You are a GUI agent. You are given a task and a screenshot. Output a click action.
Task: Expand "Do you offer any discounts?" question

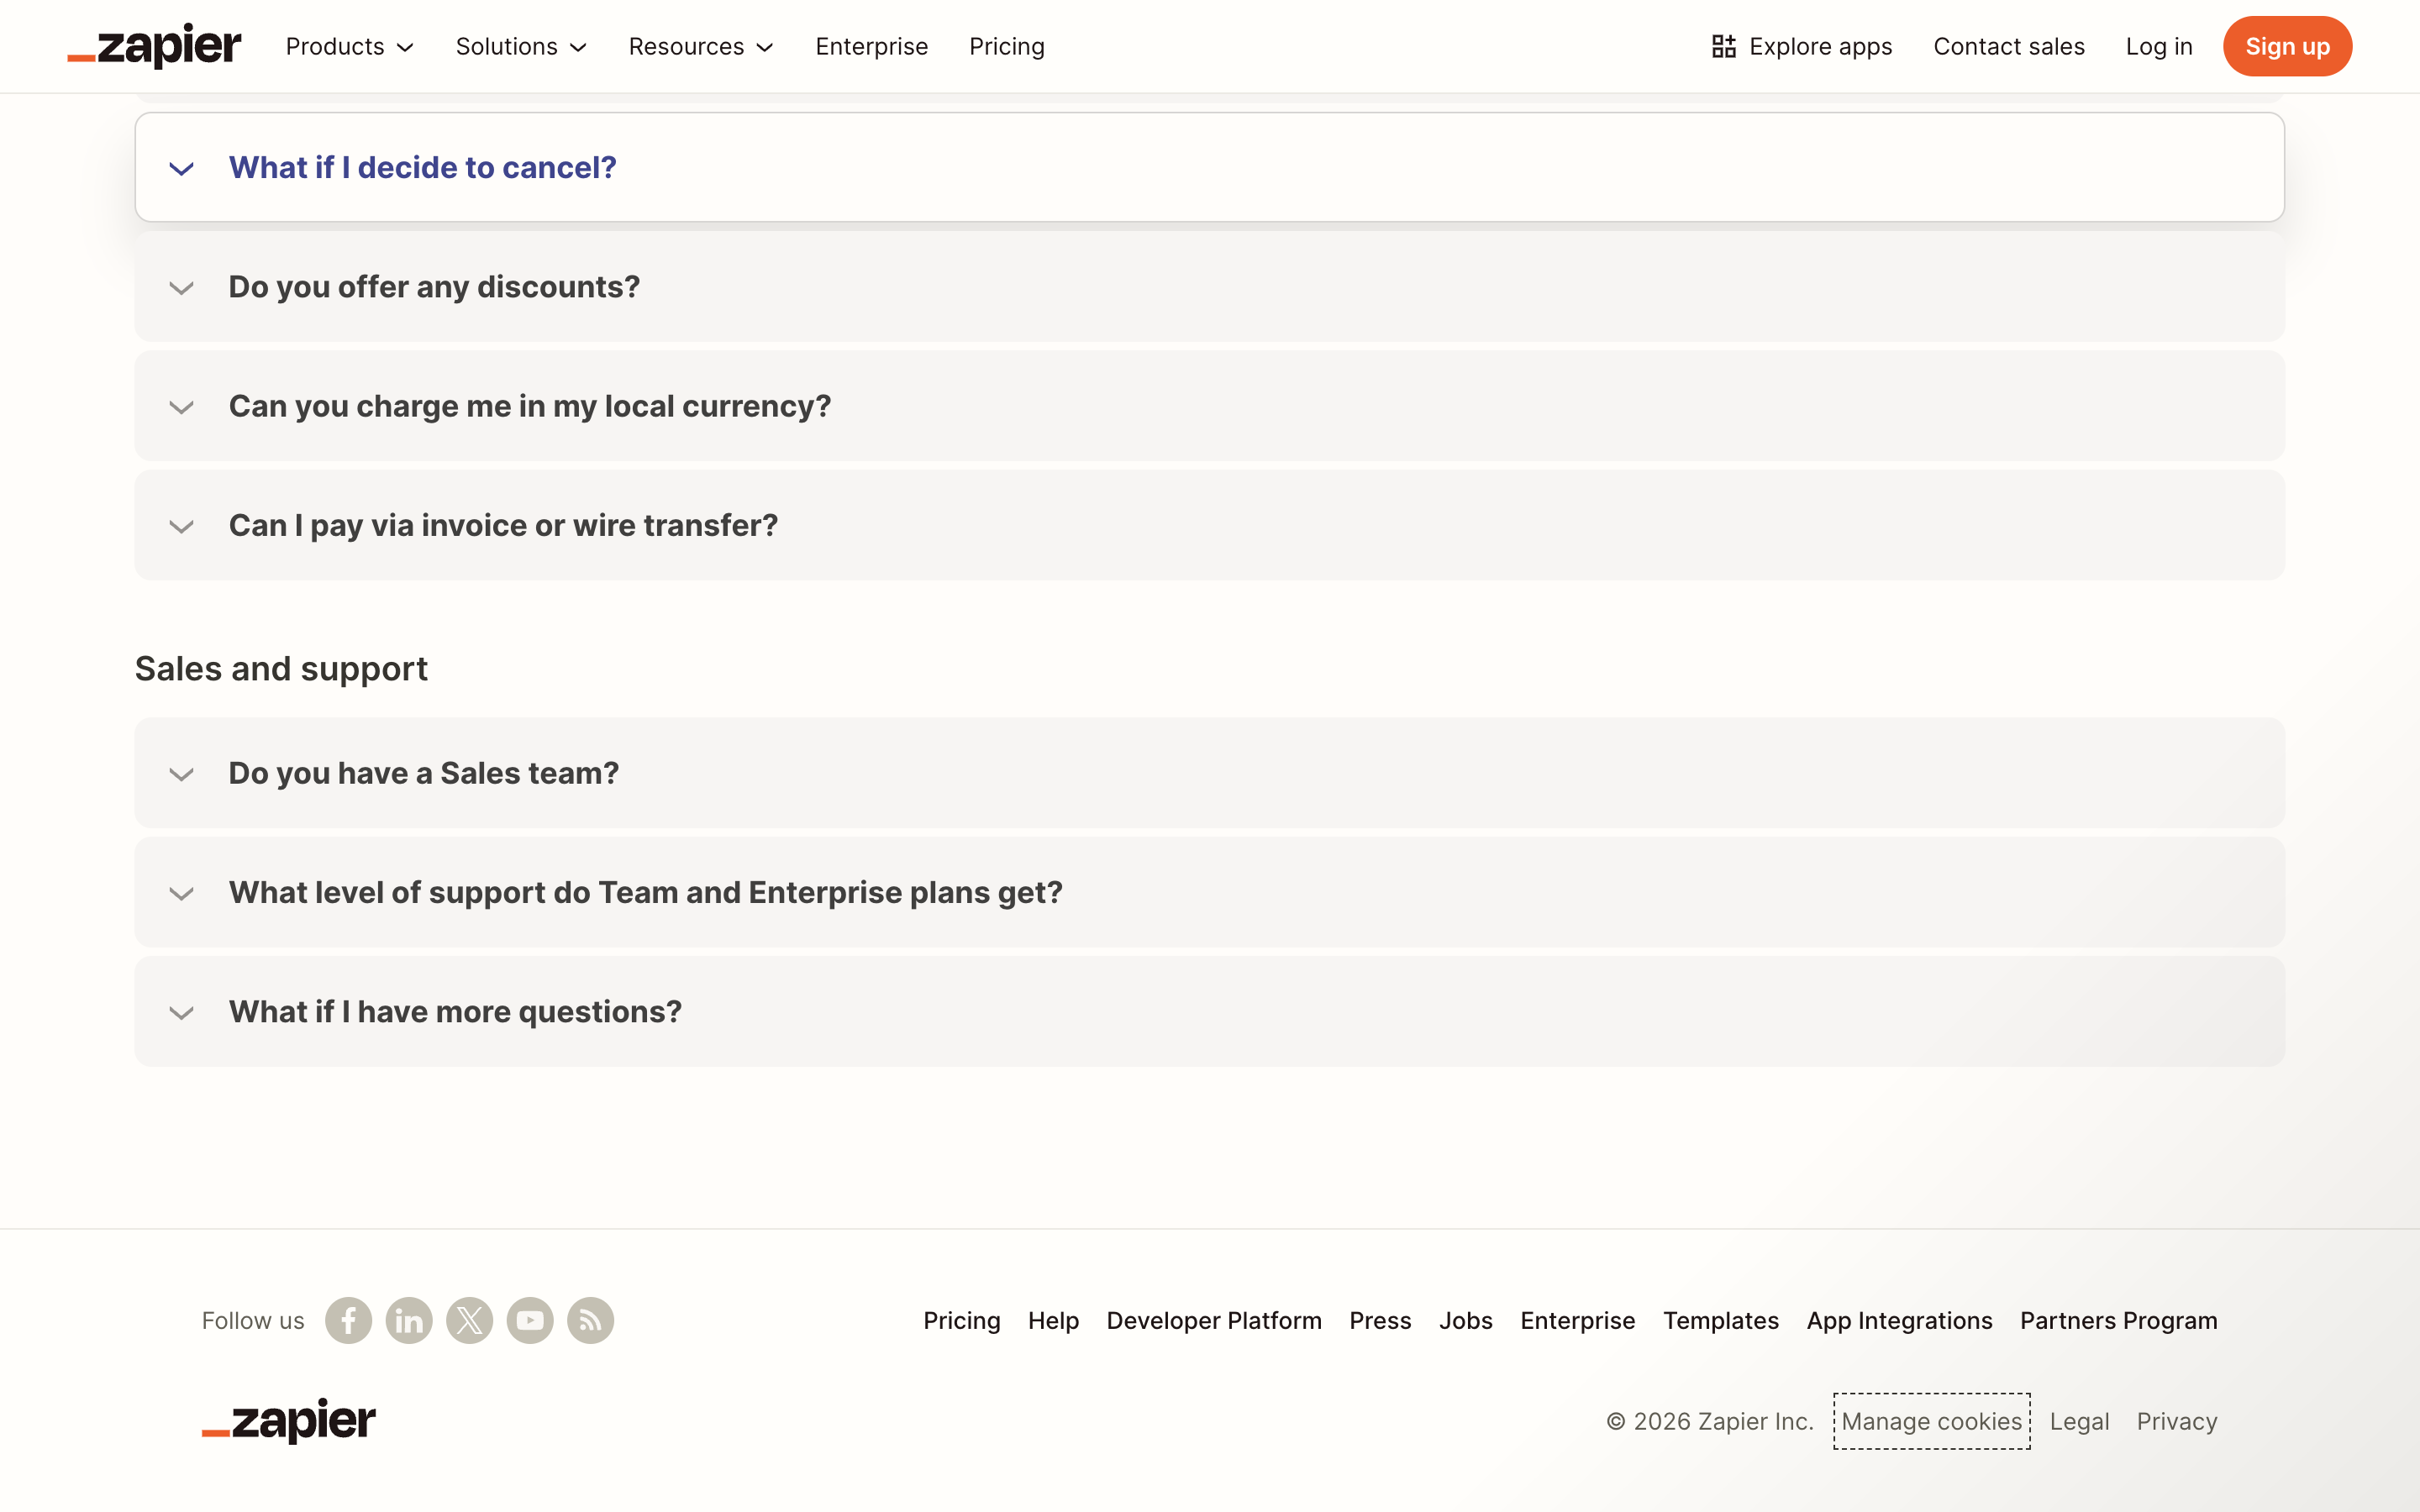point(1209,287)
